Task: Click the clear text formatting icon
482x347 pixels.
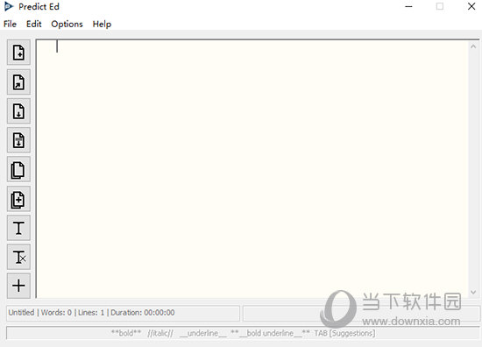Action: [18, 258]
